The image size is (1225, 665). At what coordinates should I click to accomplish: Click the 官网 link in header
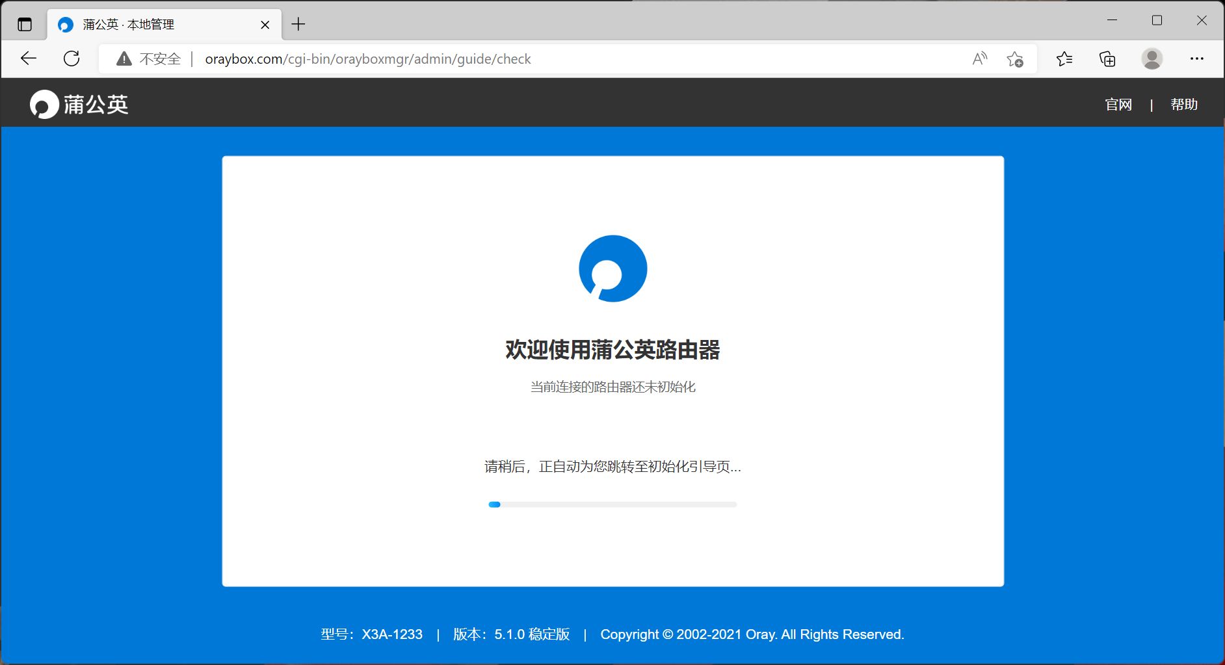coord(1118,105)
